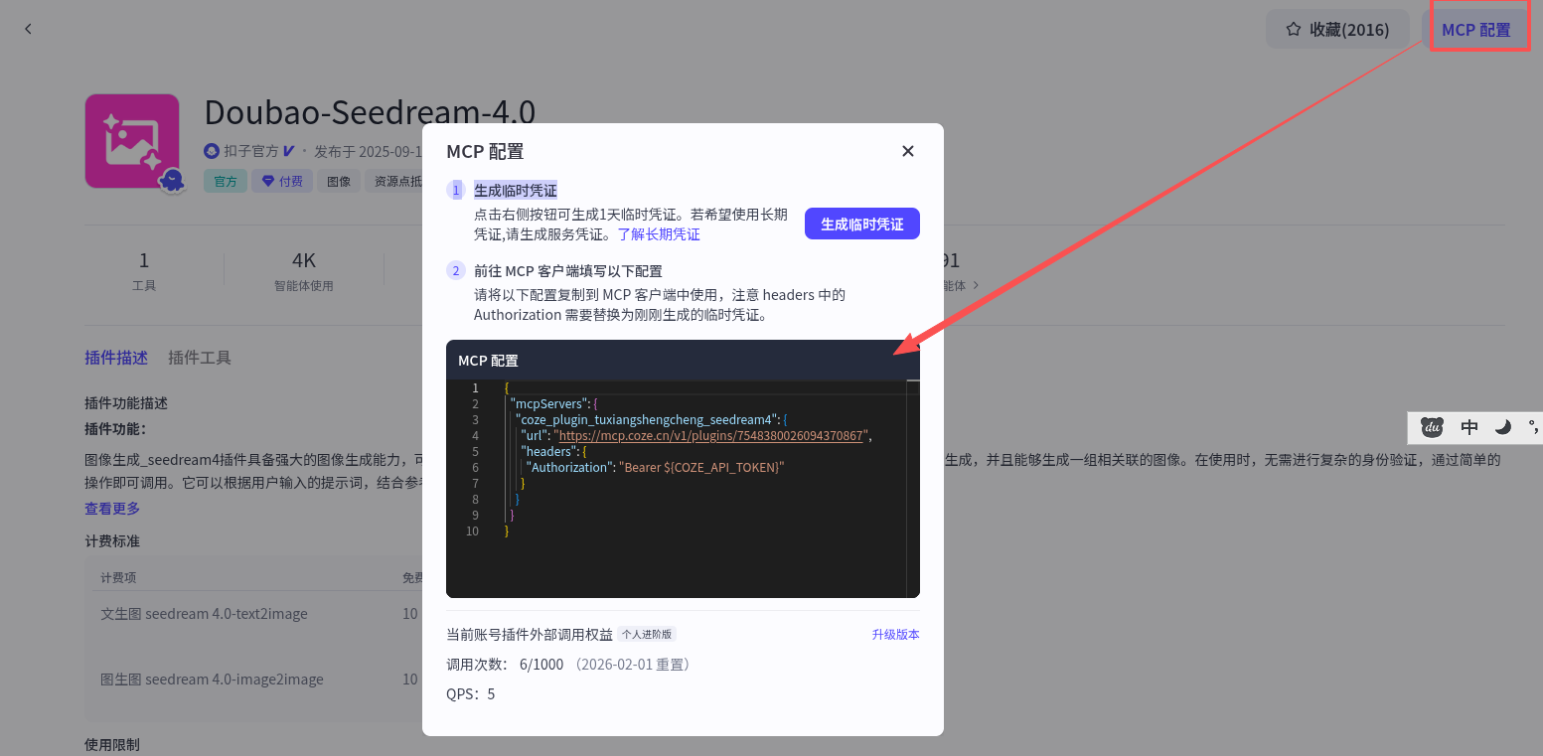Viewport: 1543px width, 756px height.
Task: Click the 图像 tag
Action: pos(339,181)
